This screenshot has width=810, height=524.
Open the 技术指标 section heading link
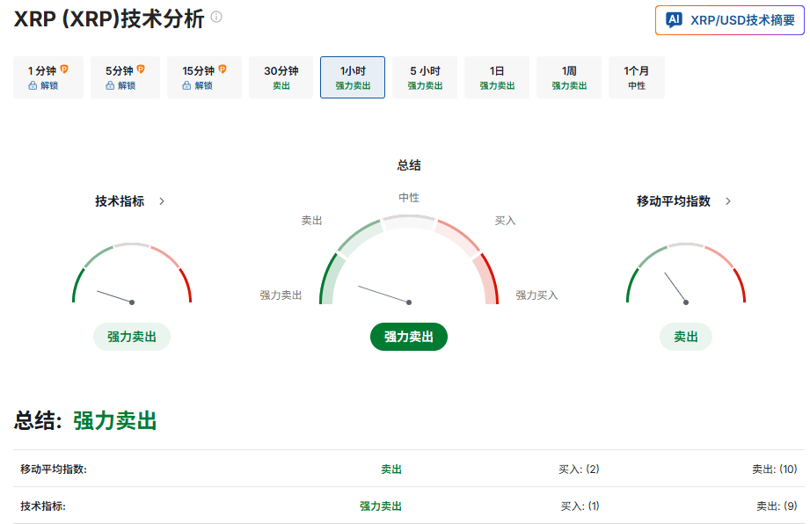pyautogui.click(x=120, y=201)
